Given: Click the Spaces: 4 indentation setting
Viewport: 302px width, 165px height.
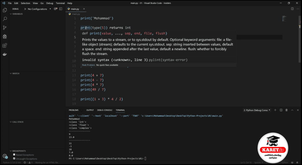Looking at the screenshot, I should click(258, 163).
